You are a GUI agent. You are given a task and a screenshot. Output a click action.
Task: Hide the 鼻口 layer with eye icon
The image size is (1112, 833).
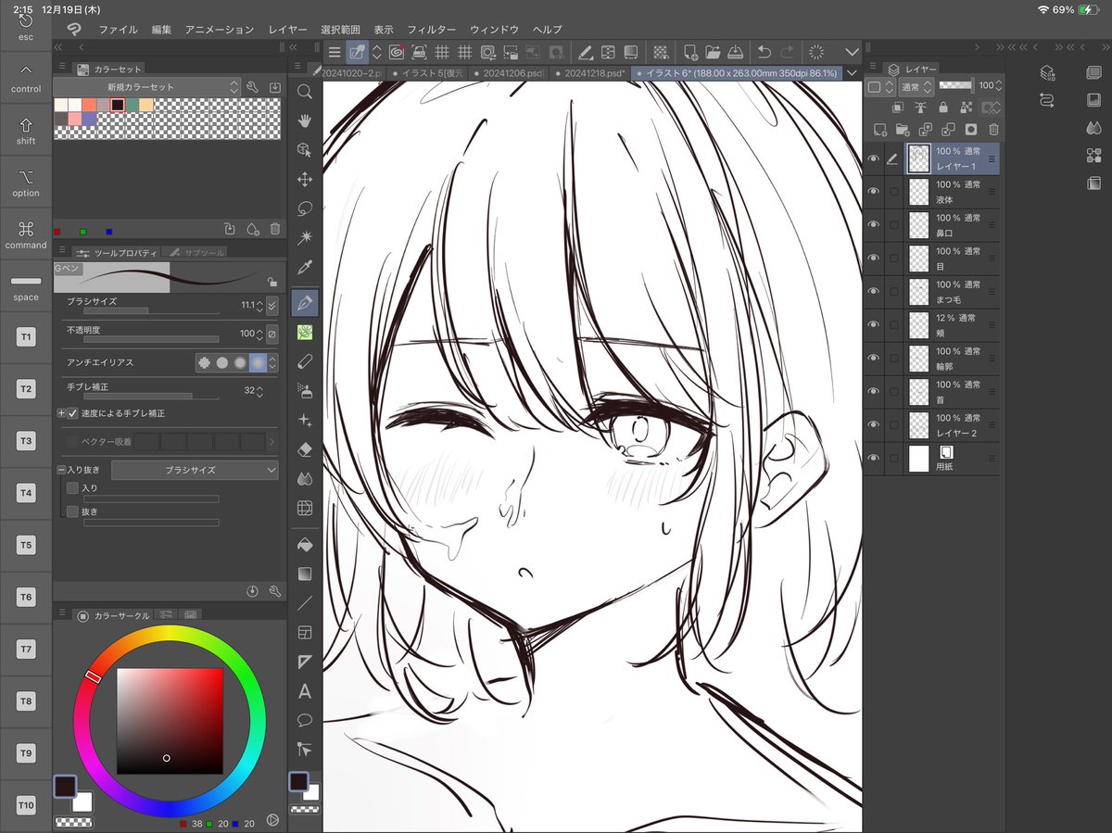pyautogui.click(x=873, y=225)
